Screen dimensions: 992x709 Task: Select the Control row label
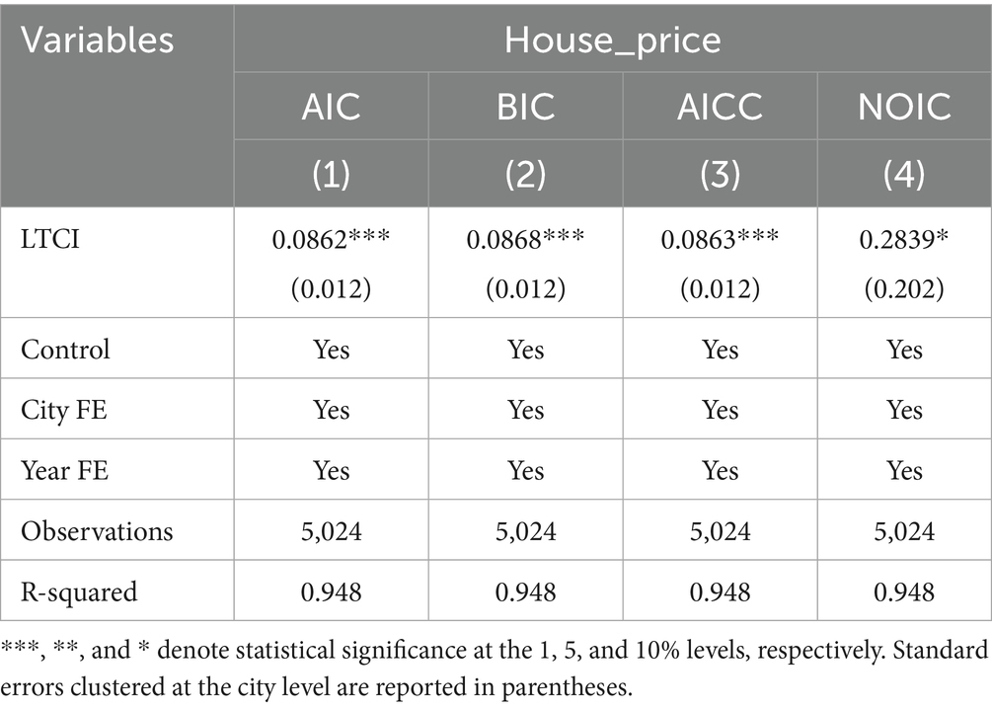coord(65,350)
